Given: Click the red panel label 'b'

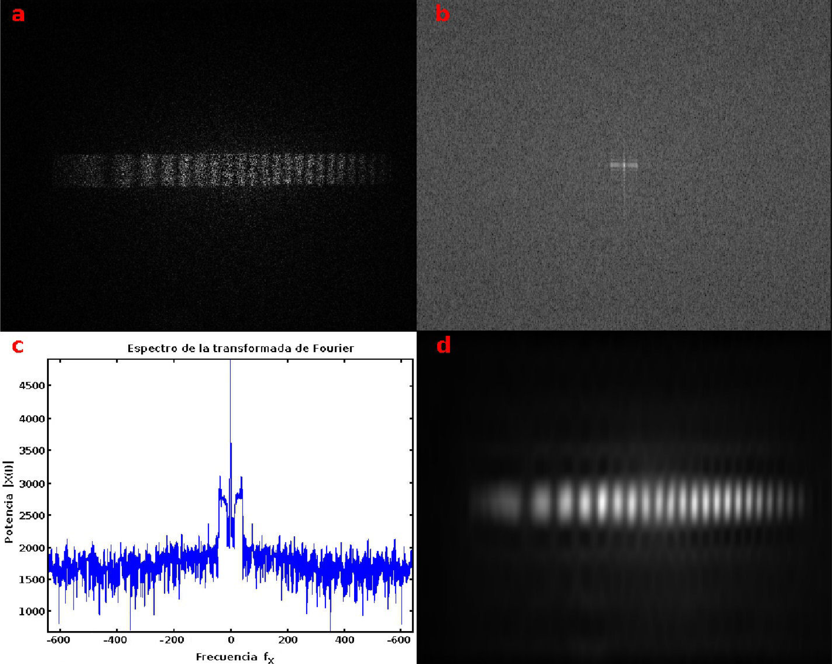Looking at the screenshot, I should click(x=442, y=14).
